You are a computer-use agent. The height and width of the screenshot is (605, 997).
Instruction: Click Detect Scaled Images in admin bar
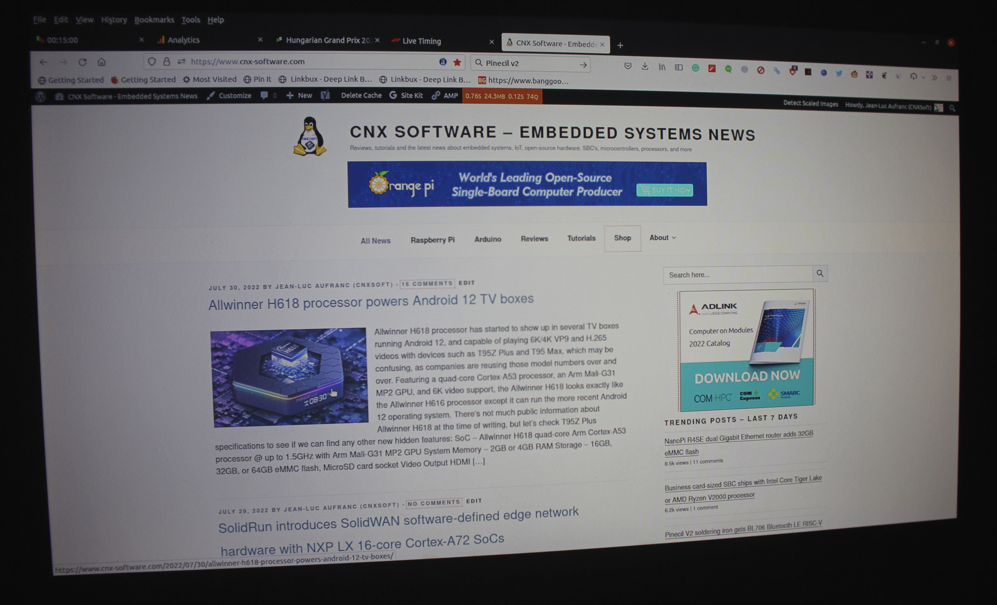pyautogui.click(x=810, y=104)
